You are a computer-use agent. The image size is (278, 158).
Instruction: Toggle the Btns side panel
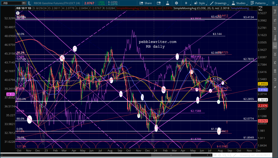click(x=275, y=37)
